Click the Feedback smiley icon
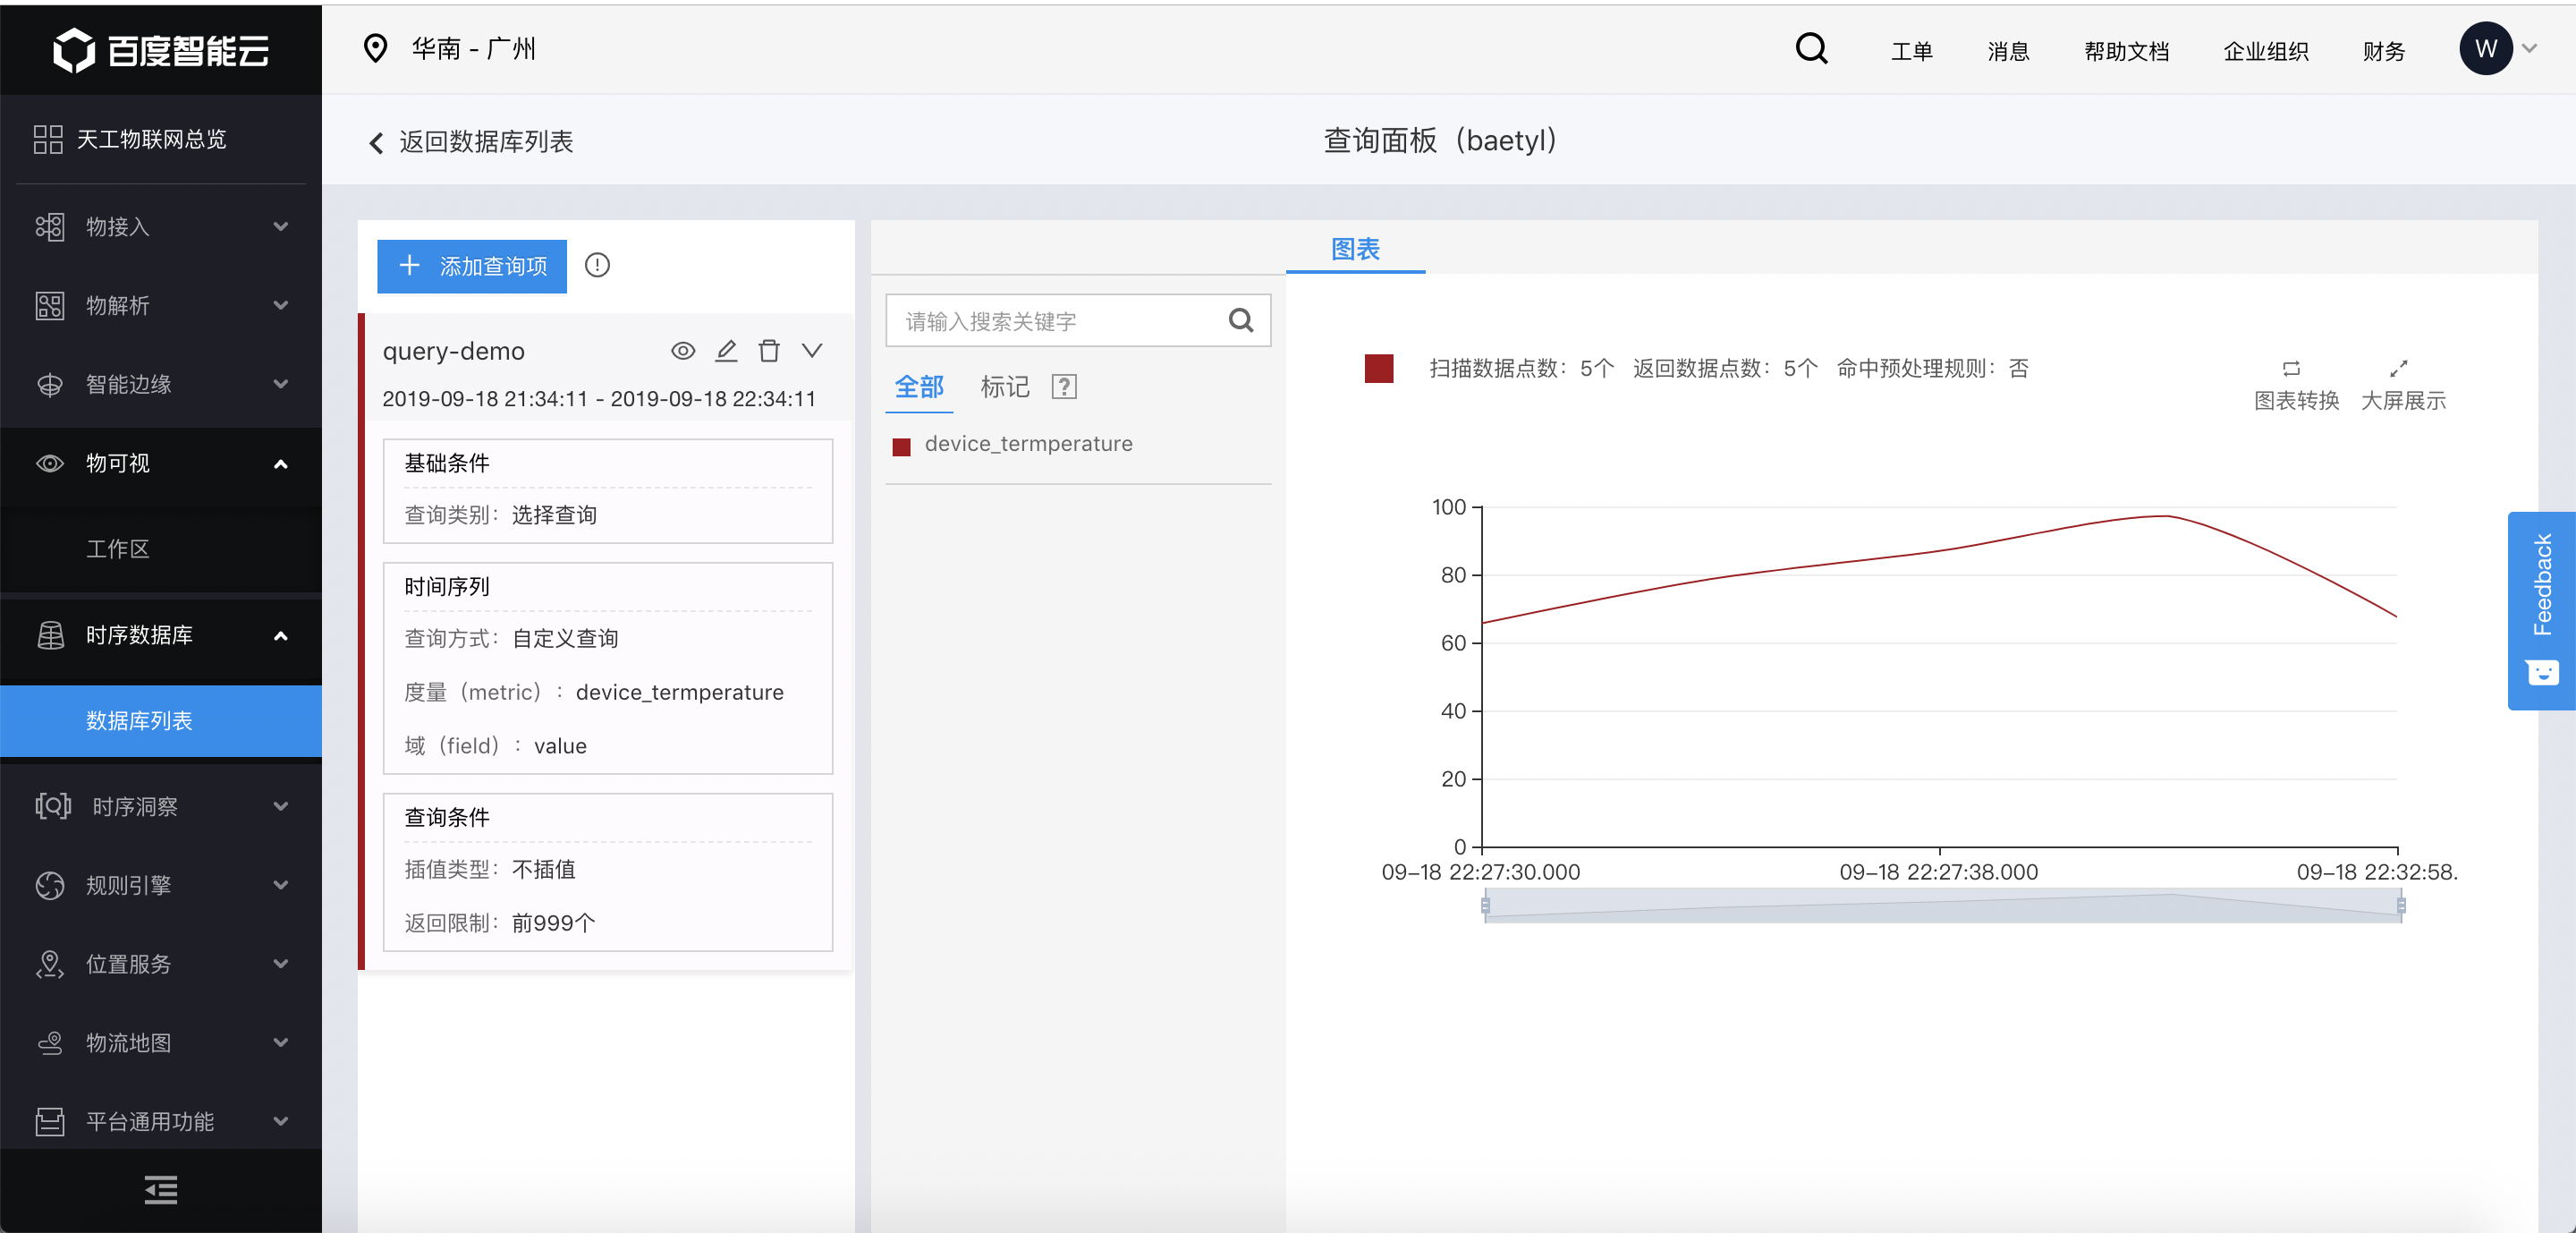 tap(2541, 673)
